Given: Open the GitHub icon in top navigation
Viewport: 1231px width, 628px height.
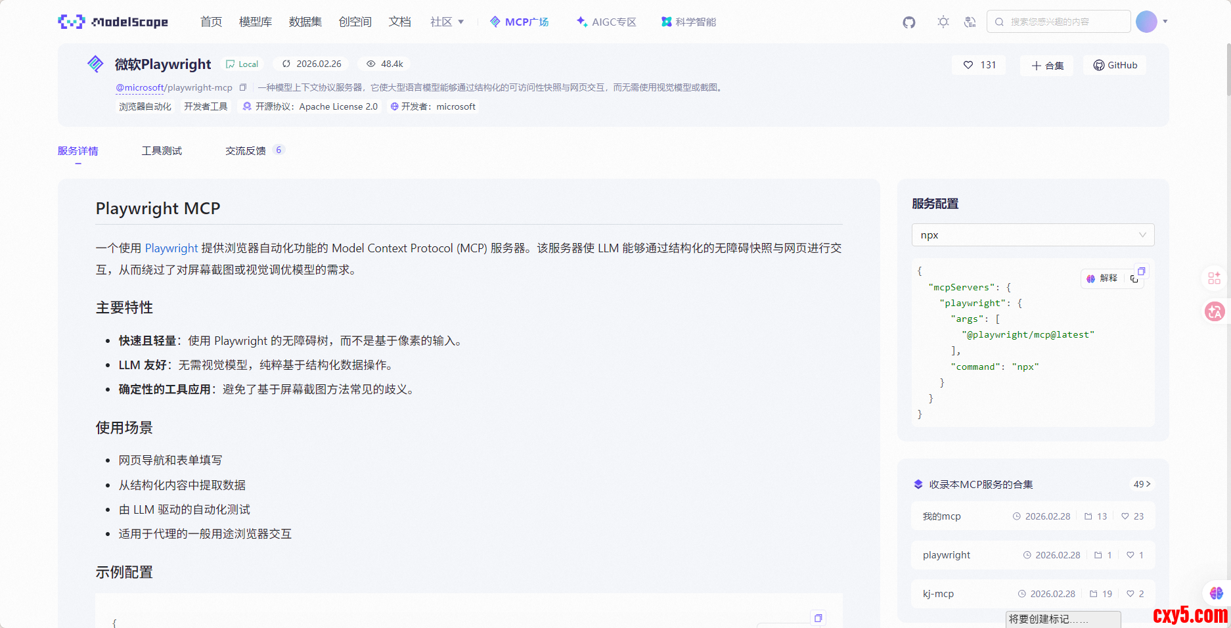Looking at the screenshot, I should tap(908, 22).
